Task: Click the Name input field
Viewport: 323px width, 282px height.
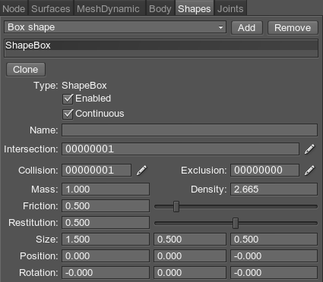Action: 189,130
